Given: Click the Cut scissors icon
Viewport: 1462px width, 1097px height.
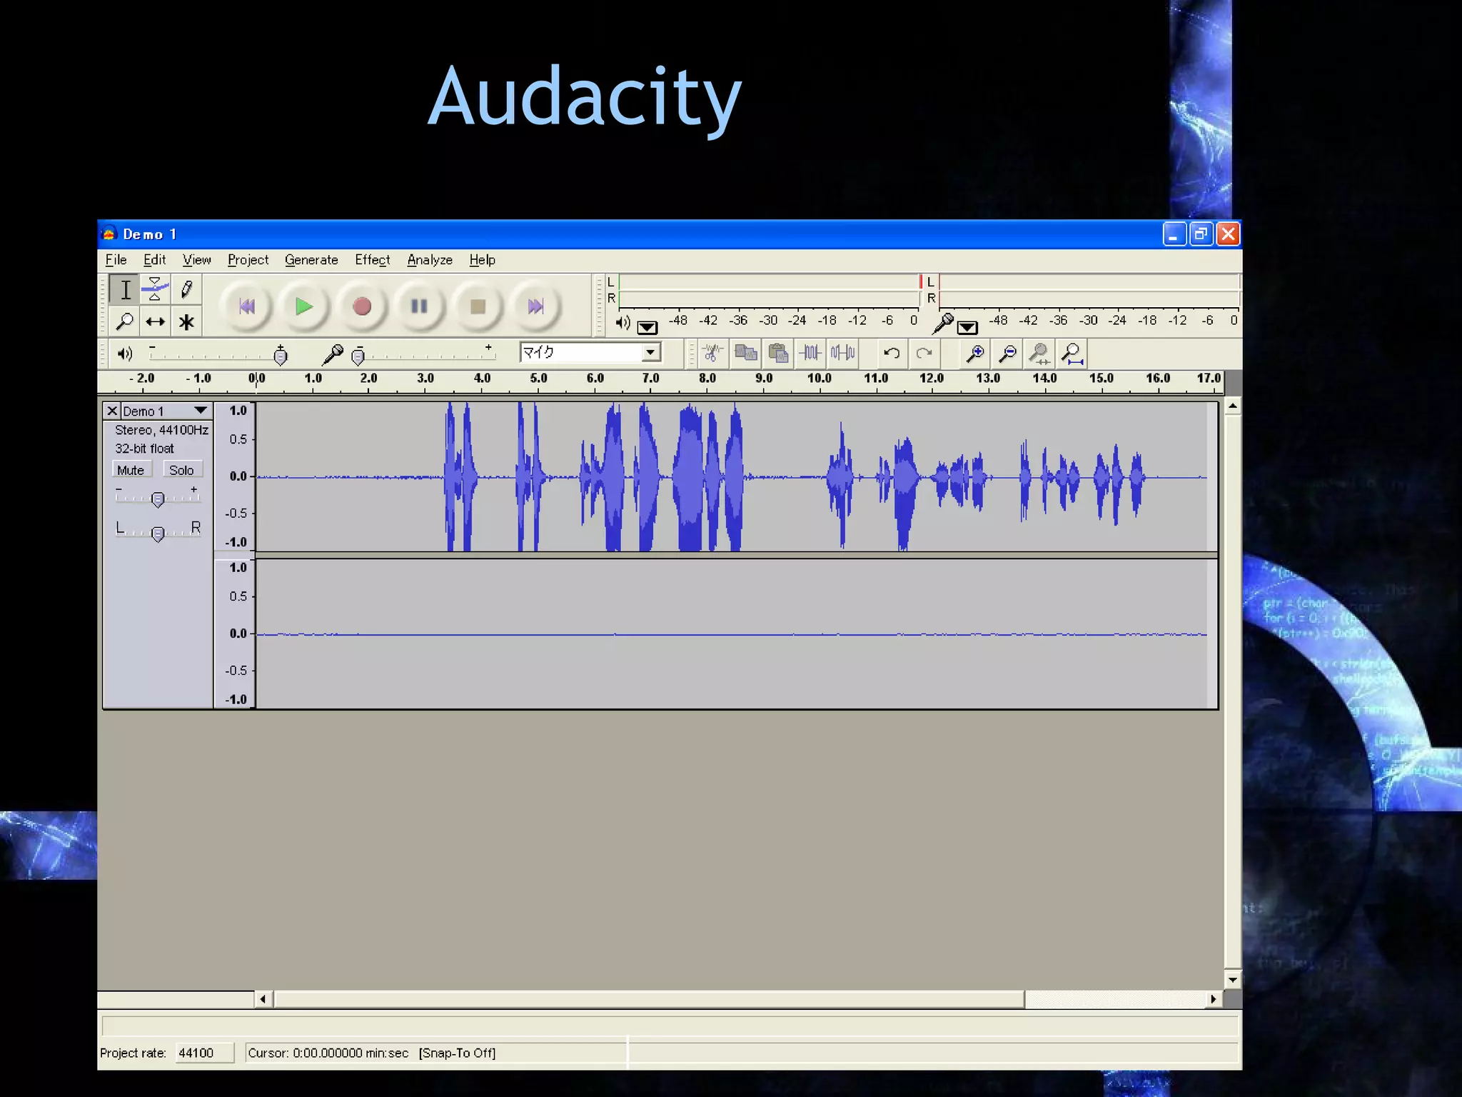Looking at the screenshot, I should click(x=712, y=353).
